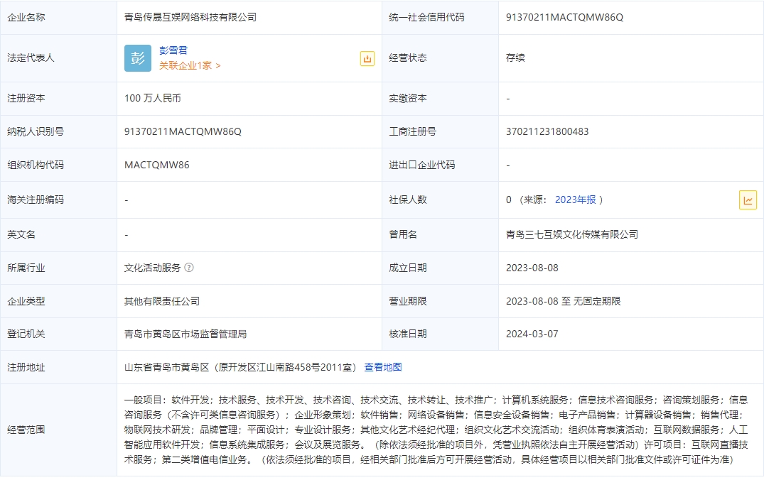Click the company name 青岛传晟互娱网络科技有限公司
The width and height of the screenshot is (764, 480).
(x=190, y=17)
